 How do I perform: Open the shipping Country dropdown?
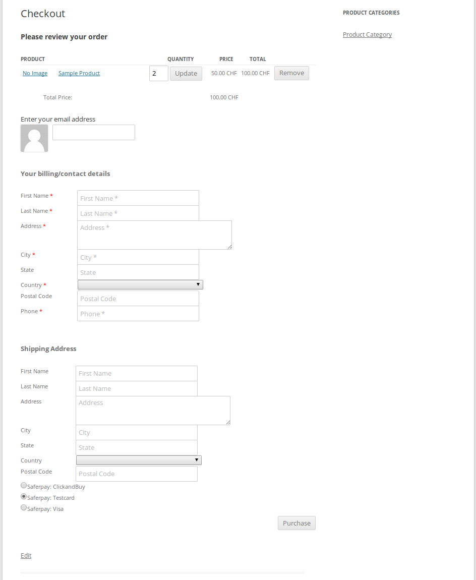139,459
